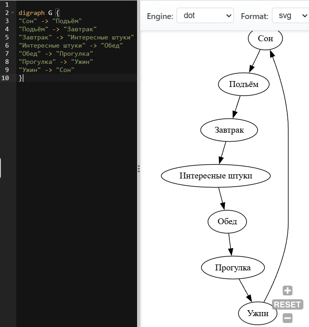The height and width of the screenshot is (327, 309).
Task: Open the Format dropdown showing svg
Action: [290, 16]
